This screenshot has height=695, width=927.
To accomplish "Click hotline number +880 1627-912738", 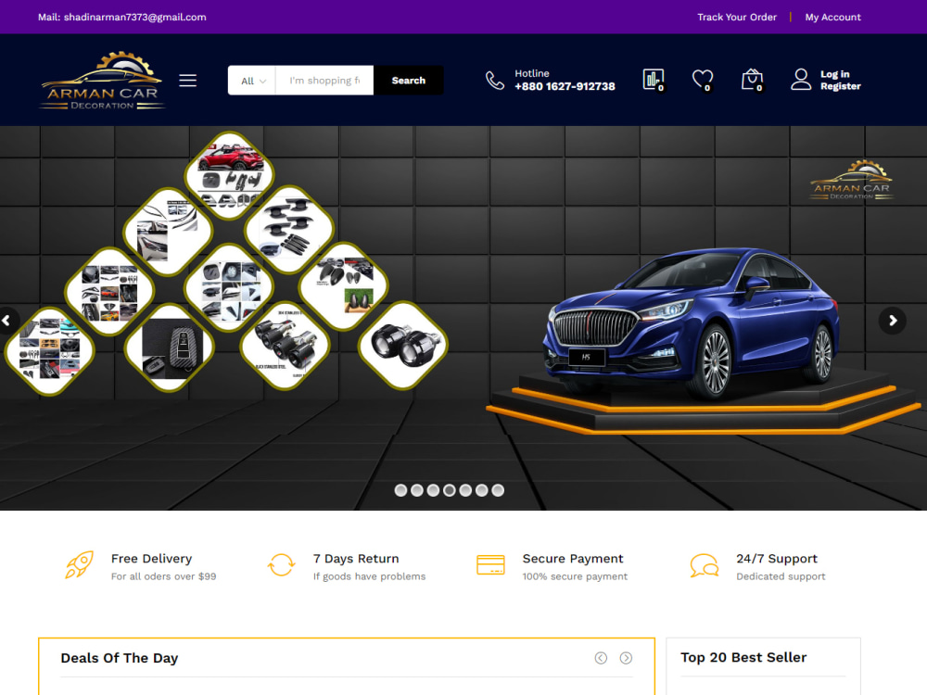I will [565, 86].
